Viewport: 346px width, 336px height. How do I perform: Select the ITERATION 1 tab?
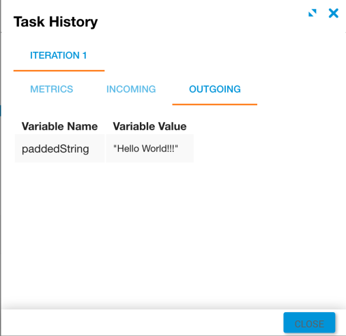pyautogui.click(x=59, y=55)
